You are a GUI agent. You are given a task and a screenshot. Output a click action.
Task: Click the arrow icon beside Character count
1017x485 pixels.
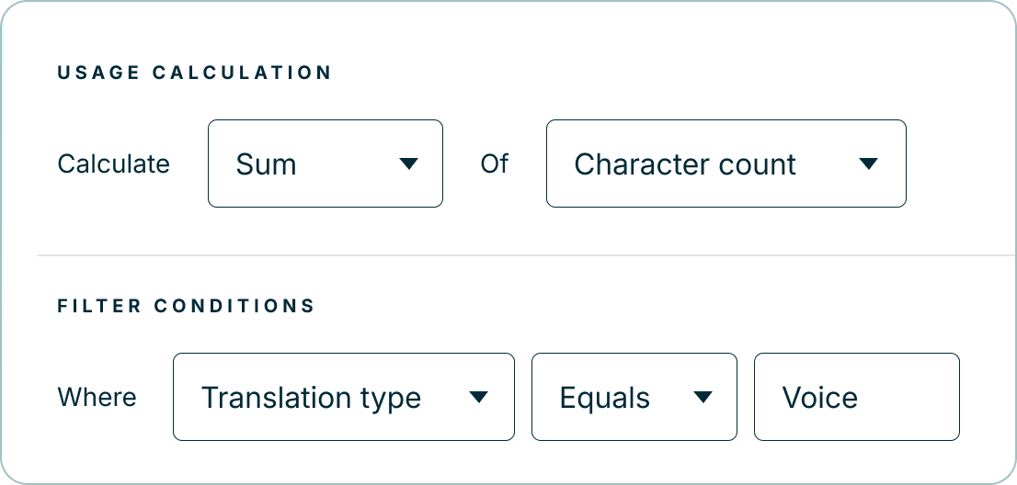point(868,164)
